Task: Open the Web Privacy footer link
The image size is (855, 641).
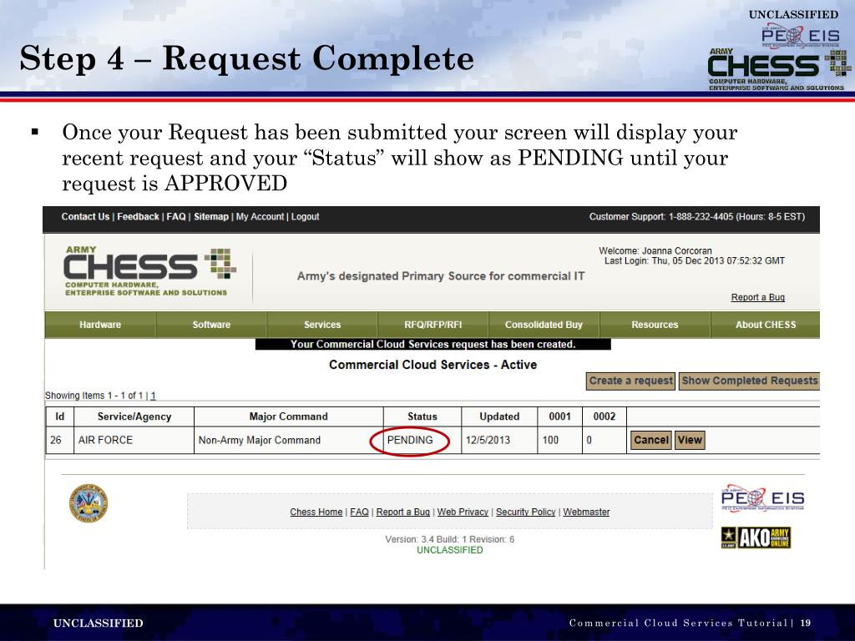Action: click(463, 512)
